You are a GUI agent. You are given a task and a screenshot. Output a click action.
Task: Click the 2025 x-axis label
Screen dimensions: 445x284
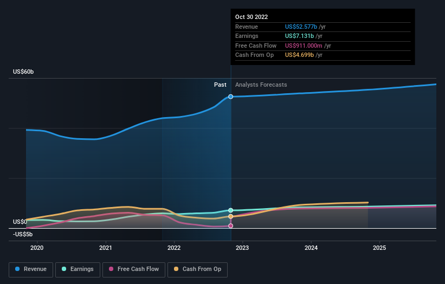[379, 248]
